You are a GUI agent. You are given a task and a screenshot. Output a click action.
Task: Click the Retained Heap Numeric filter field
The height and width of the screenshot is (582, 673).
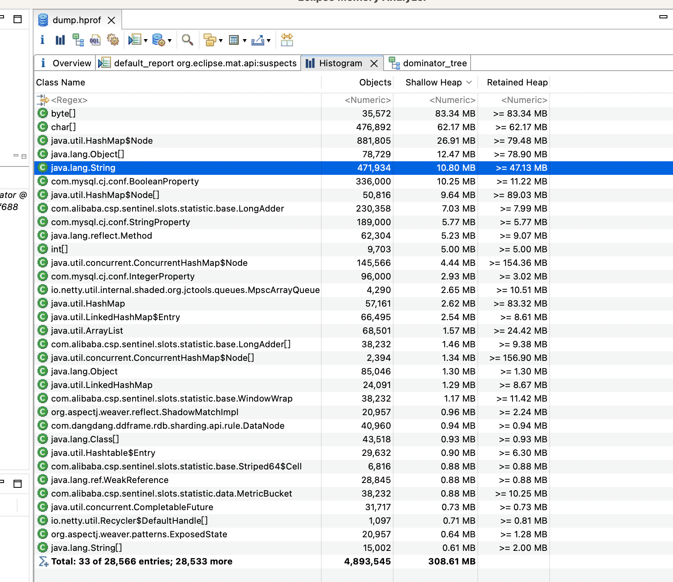click(514, 100)
